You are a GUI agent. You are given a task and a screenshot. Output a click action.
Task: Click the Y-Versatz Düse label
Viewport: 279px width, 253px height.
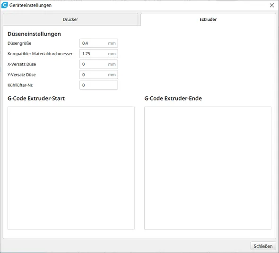(22, 75)
